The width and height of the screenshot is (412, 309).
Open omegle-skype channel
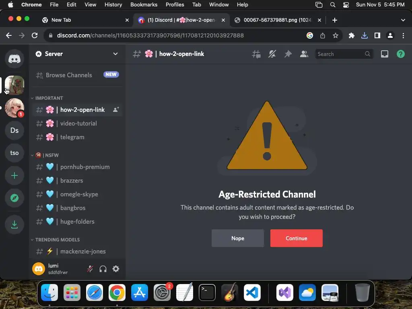click(x=77, y=194)
